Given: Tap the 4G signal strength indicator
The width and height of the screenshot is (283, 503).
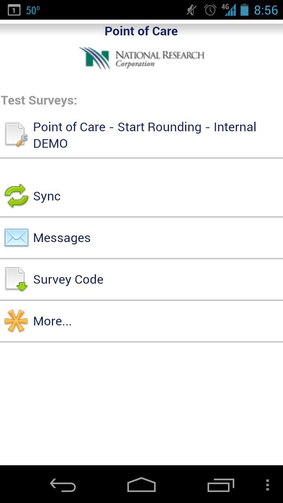Looking at the screenshot, I should [x=231, y=9].
